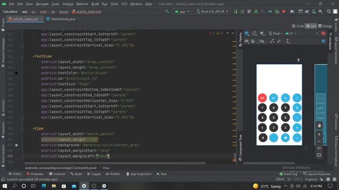Open the Terminal tool window
Screen dimensions: 339x190
point(57,174)
